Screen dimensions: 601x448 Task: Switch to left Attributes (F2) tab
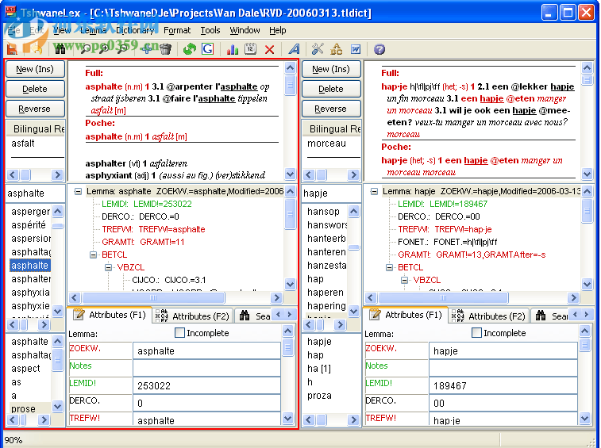194,316
